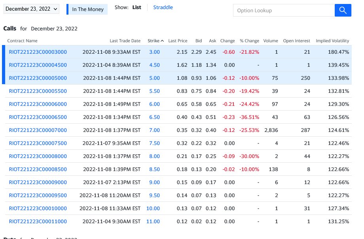Click the 9.50 strike price link

tap(154, 196)
